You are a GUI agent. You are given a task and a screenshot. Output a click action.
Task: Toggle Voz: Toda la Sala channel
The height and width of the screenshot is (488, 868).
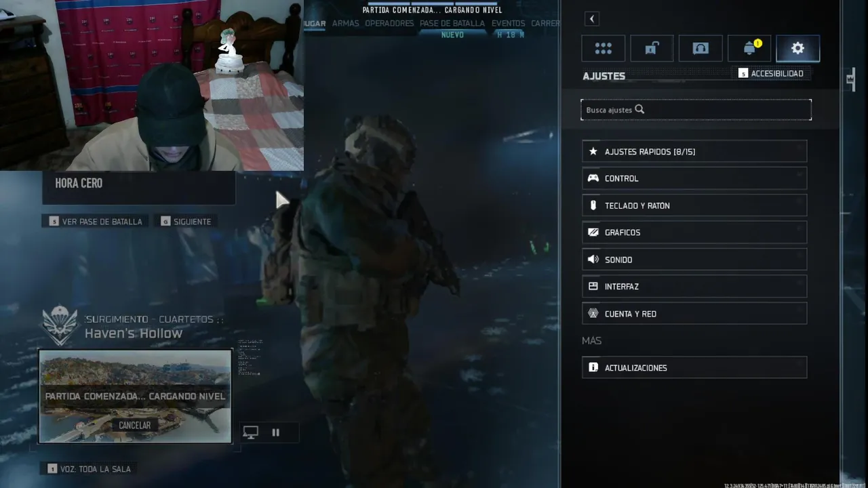[x=90, y=468]
